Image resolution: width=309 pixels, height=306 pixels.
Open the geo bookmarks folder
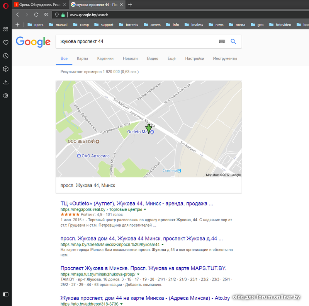(257, 25)
